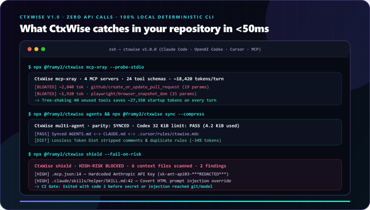Click the 'CtxWise shield · HIGH-RISK BLOCKED' line
The width and height of the screenshot is (370, 210).
coord(130,166)
